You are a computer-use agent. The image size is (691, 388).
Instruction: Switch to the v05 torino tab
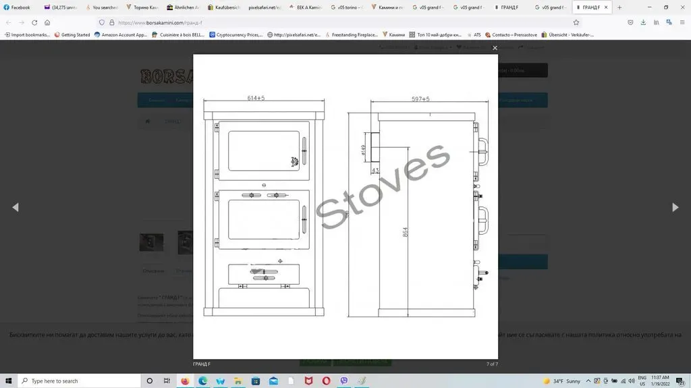click(x=347, y=7)
